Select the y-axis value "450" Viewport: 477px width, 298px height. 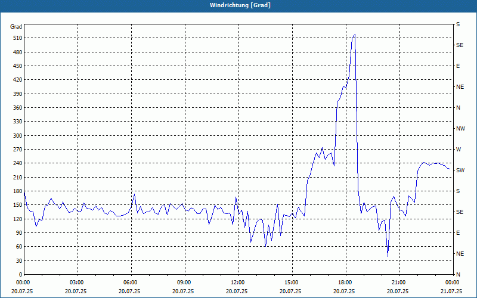pyautogui.click(x=18, y=66)
